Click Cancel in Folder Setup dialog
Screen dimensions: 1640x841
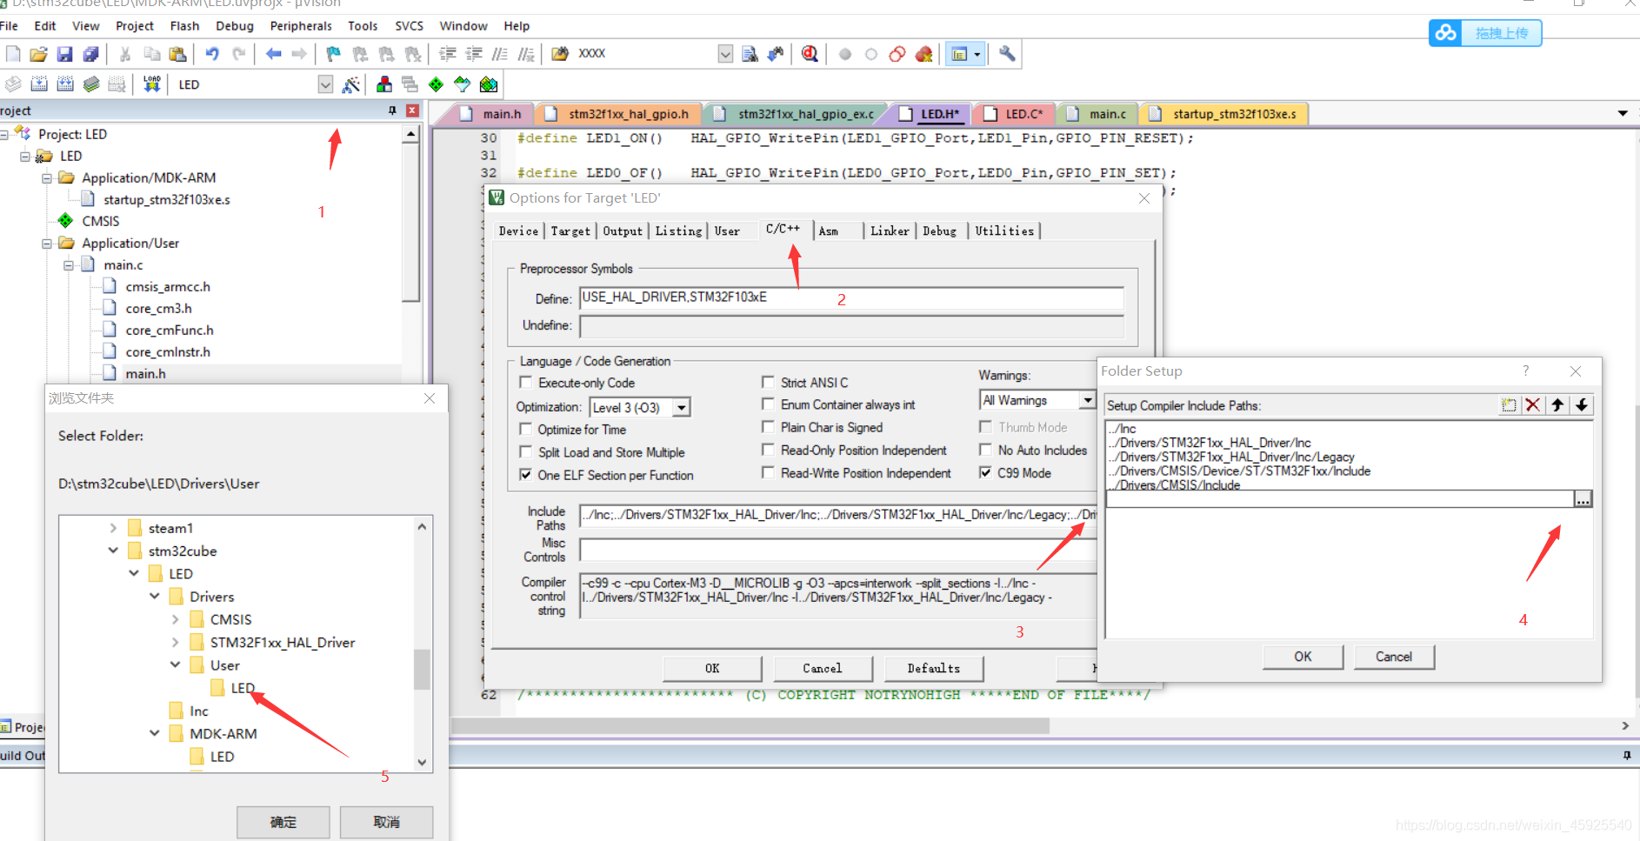click(x=1394, y=657)
